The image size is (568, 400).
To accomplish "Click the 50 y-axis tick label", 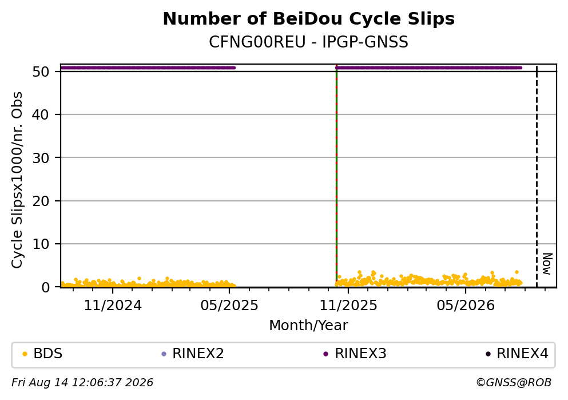I will 41,72.
